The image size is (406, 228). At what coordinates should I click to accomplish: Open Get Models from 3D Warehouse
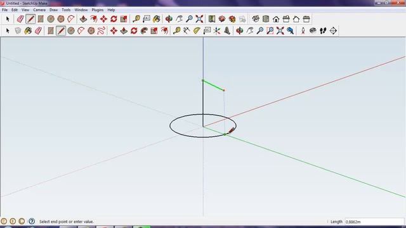[222, 19]
